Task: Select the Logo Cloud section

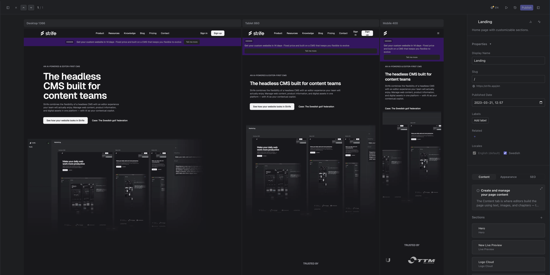Action: (508, 264)
